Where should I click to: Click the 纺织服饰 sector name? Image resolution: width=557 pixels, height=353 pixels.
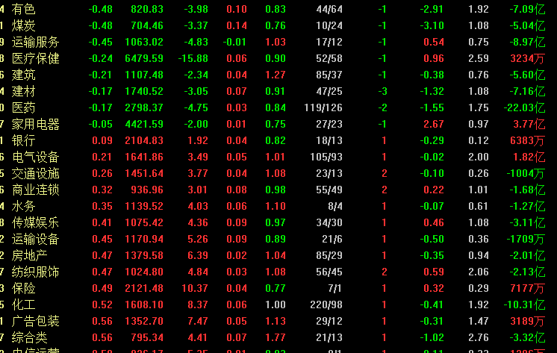pos(36,272)
